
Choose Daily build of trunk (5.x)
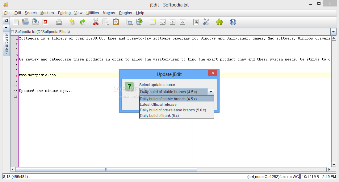coord(176,116)
